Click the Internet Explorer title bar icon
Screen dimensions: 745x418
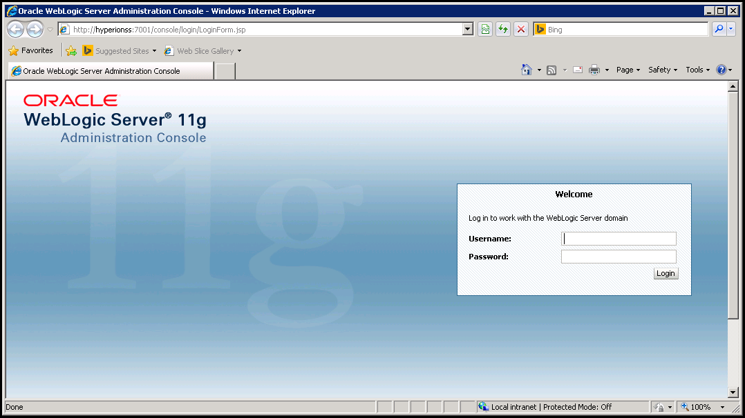(x=12, y=11)
